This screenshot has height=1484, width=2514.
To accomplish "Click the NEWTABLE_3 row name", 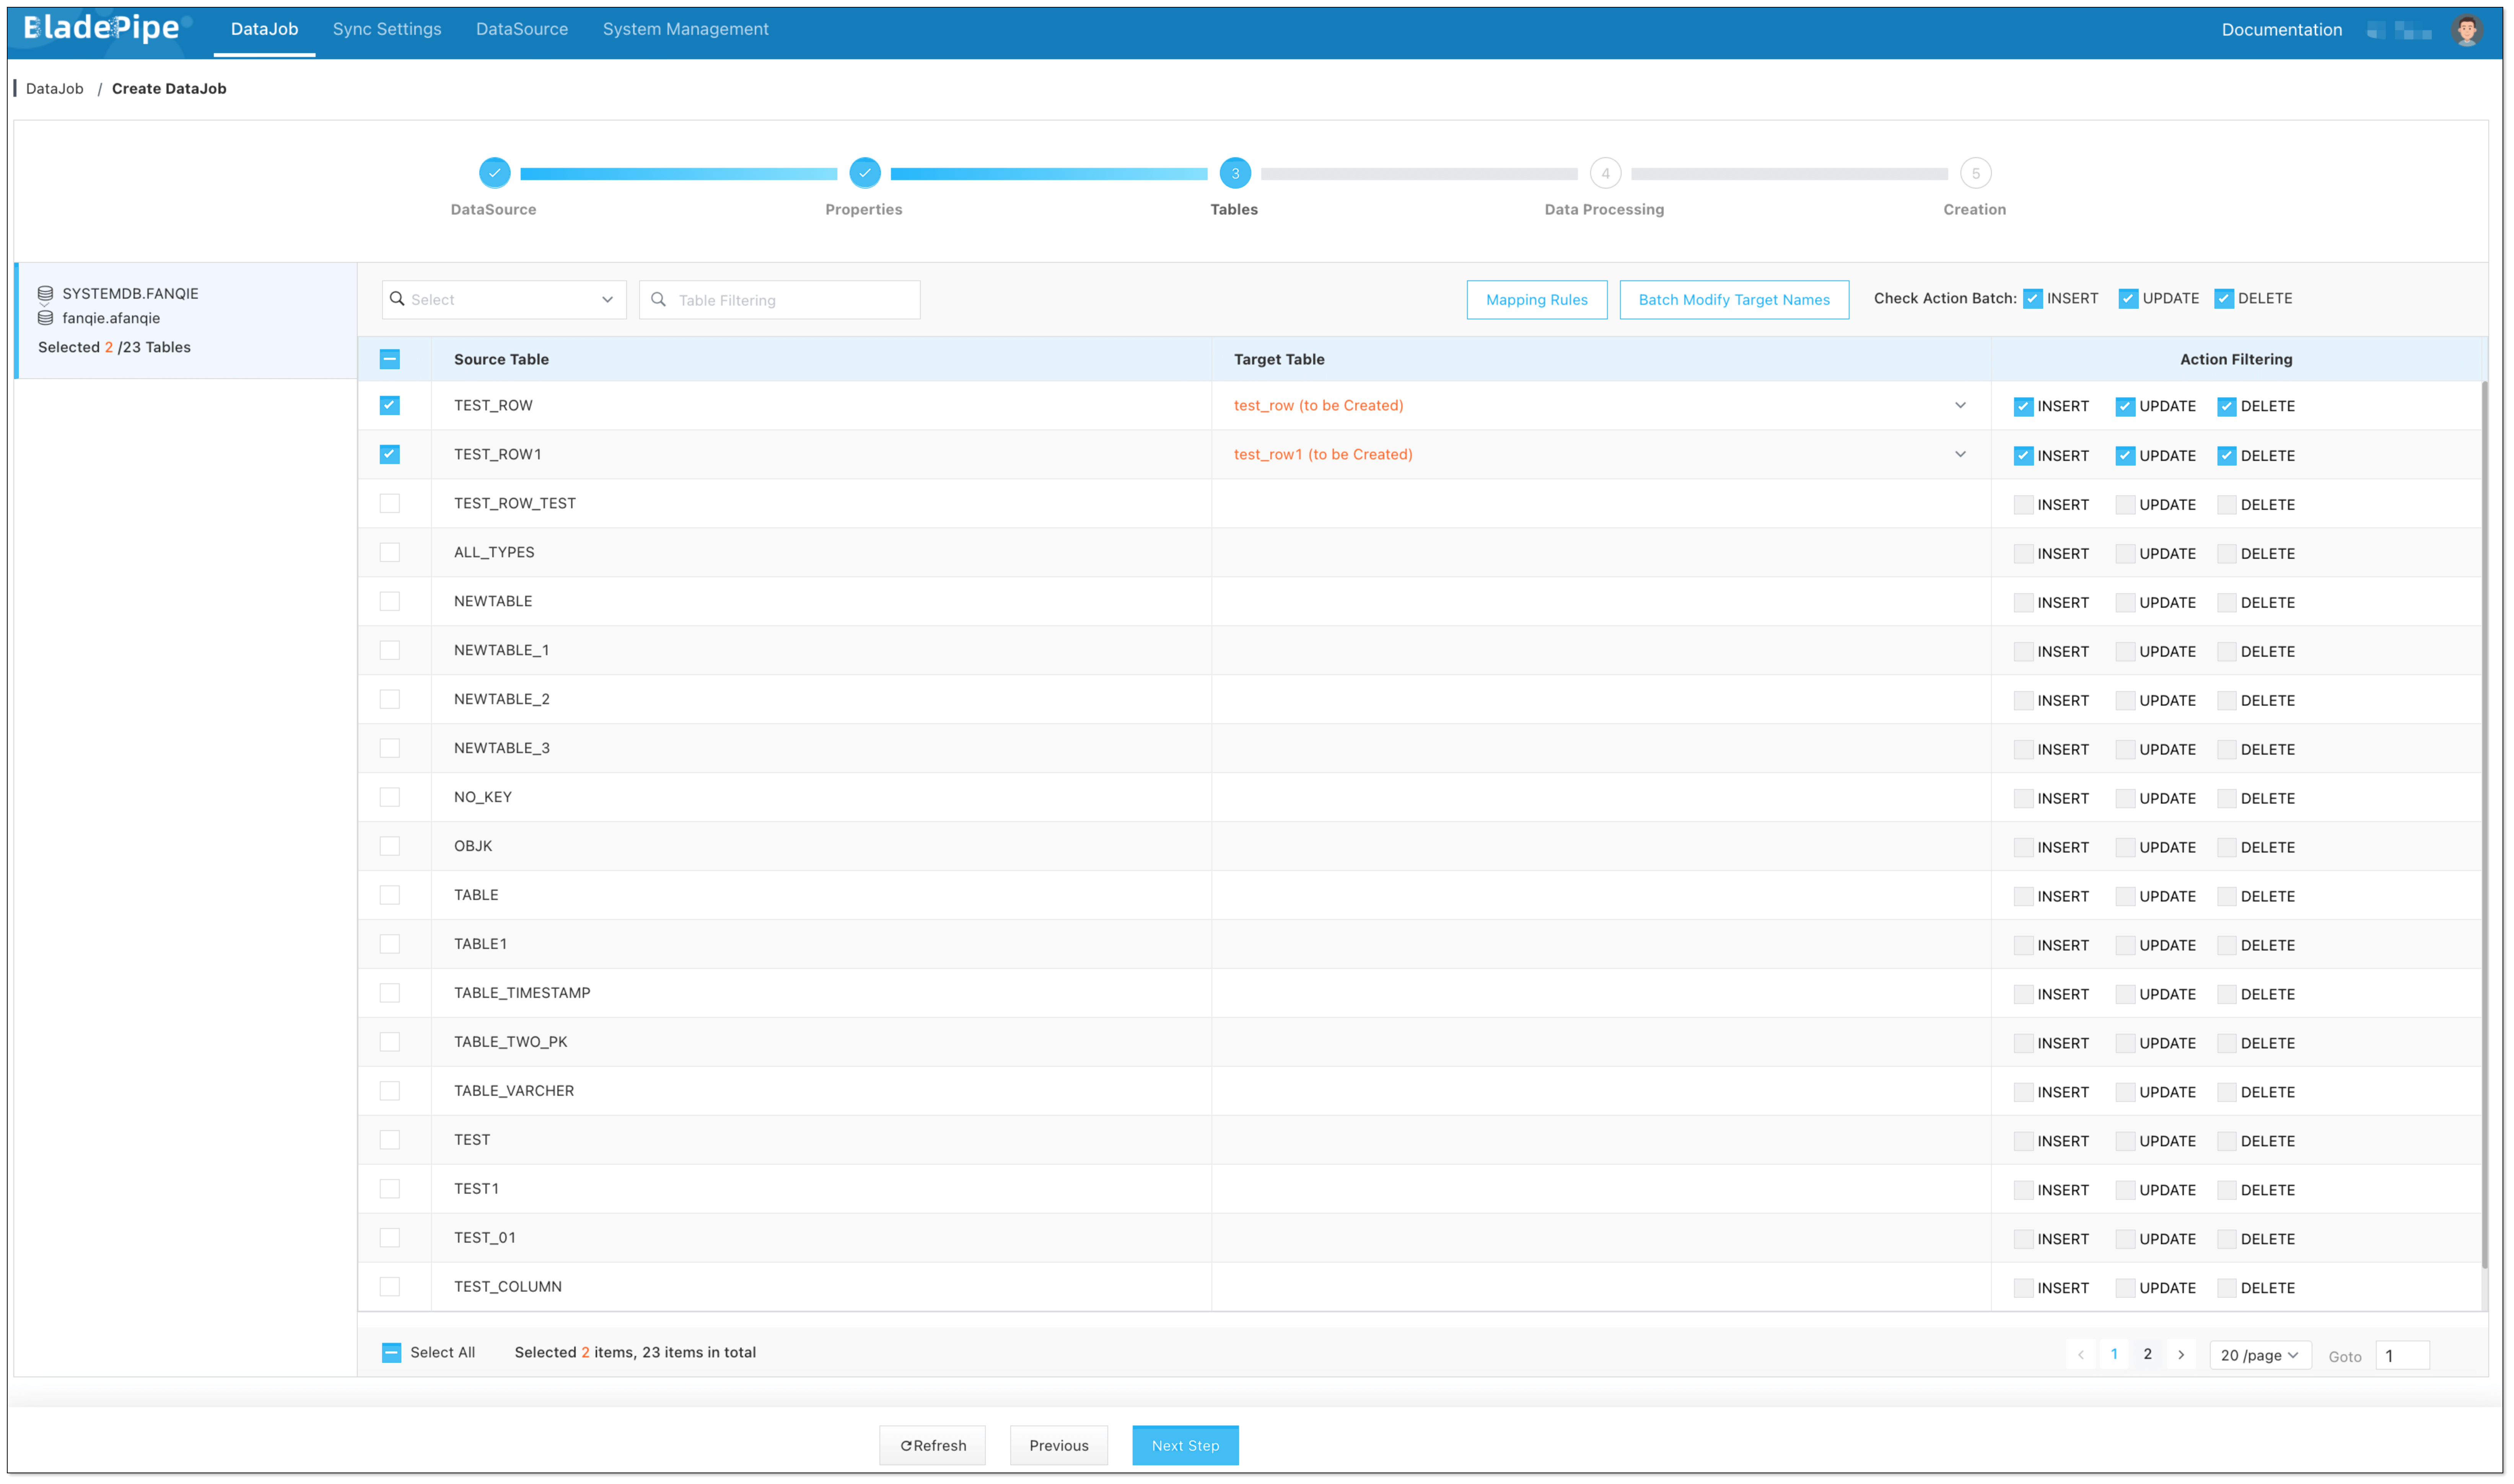I will pos(502,748).
